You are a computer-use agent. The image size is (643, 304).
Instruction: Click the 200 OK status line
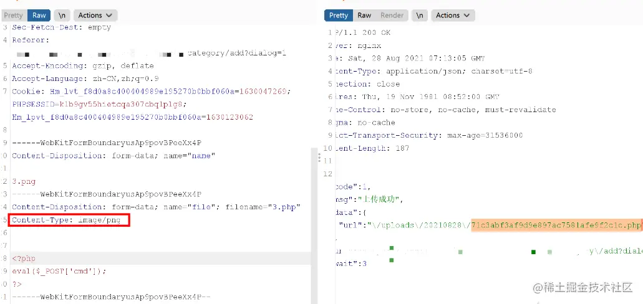click(x=363, y=32)
